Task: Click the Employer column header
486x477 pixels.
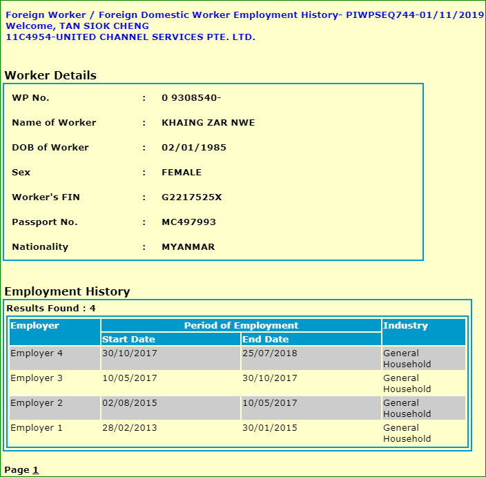Action: tap(35, 326)
